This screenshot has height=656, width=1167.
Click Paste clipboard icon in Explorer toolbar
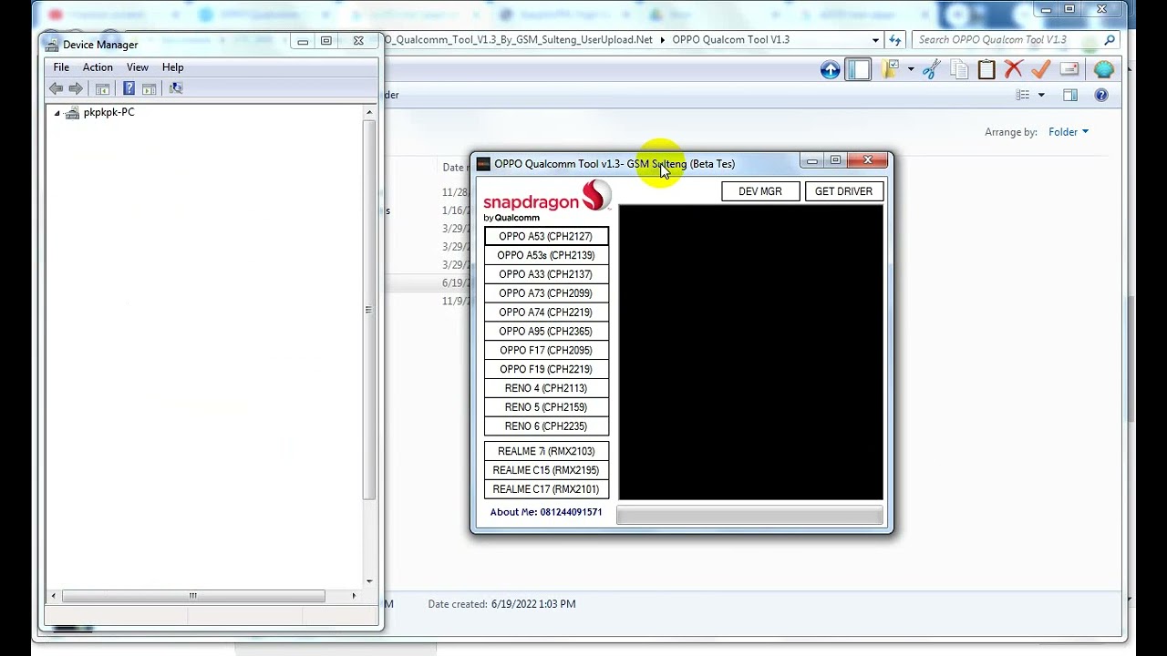(986, 70)
